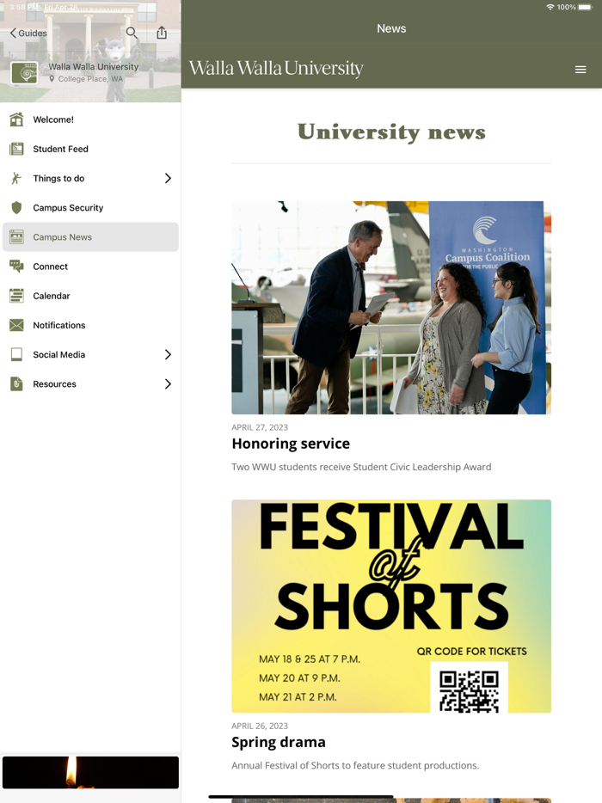The image size is (602, 803).
Task: Click the Welcome! house icon
Action: tap(16, 120)
